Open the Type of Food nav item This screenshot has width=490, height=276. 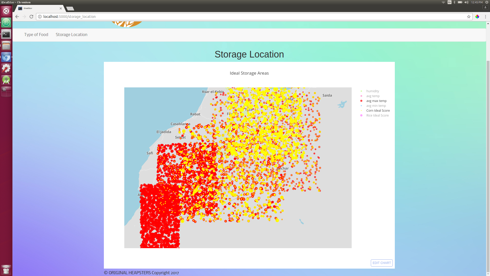click(36, 35)
